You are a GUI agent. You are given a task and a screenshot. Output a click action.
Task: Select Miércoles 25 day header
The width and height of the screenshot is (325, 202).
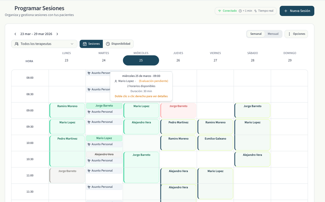[141, 60]
